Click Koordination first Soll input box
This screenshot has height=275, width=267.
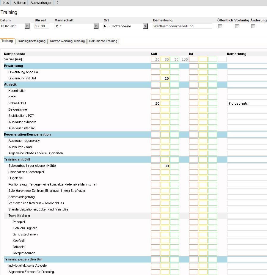(156, 91)
